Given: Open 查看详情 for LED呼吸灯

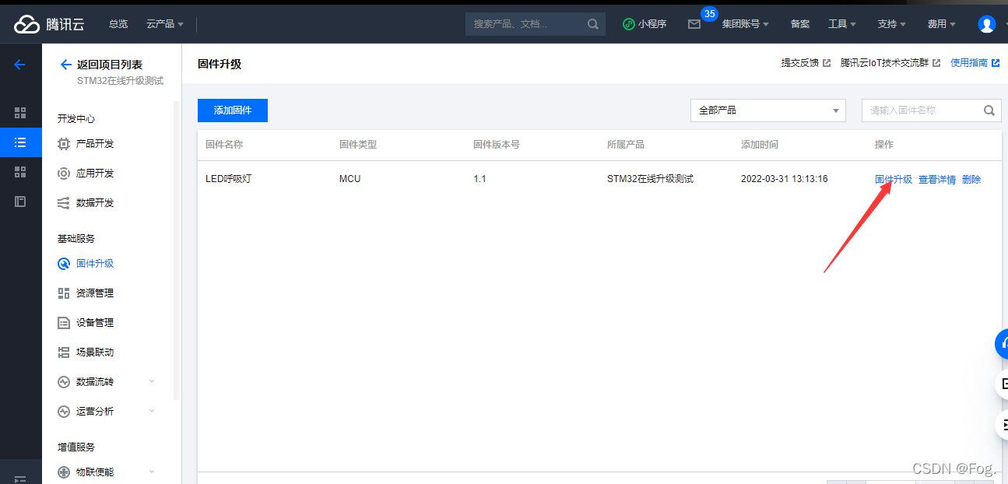Looking at the screenshot, I should tap(937, 180).
